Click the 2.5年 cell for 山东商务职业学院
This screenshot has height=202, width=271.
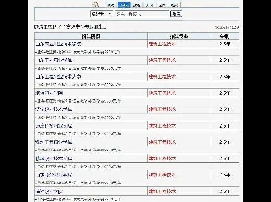(225, 175)
